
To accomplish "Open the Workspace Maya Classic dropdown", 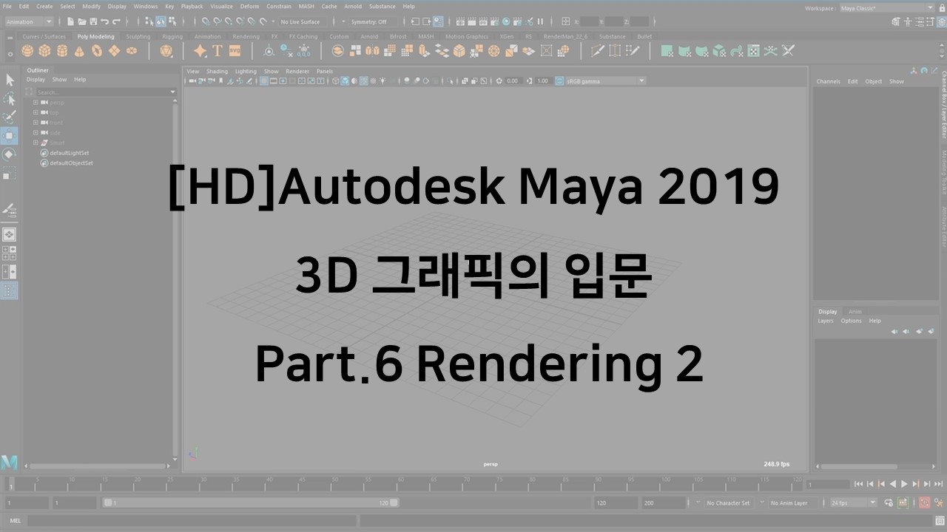I will tap(887, 7).
